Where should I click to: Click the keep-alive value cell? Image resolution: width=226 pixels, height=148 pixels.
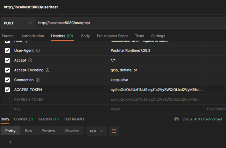tap(156, 80)
